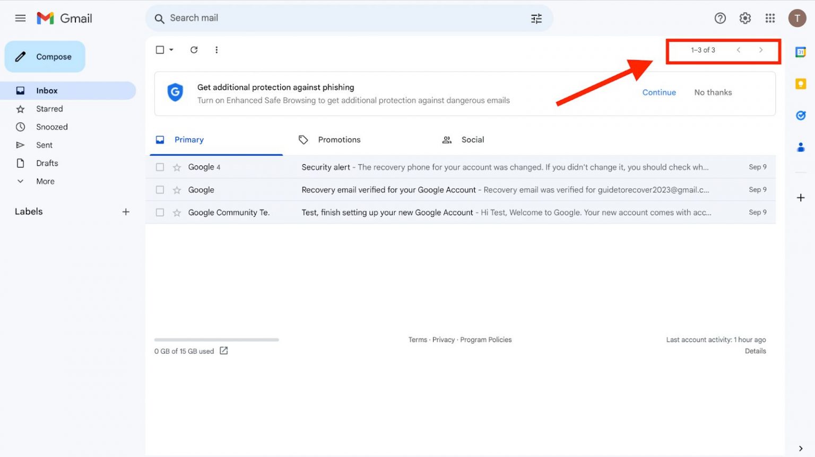Star the Google Community Team email
The height and width of the screenshot is (457, 815).
176,212
